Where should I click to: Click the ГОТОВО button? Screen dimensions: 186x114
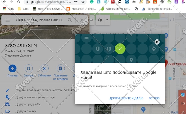click(x=154, y=98)
